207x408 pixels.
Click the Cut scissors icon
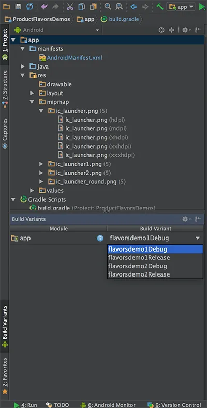[x=70, y=7]
